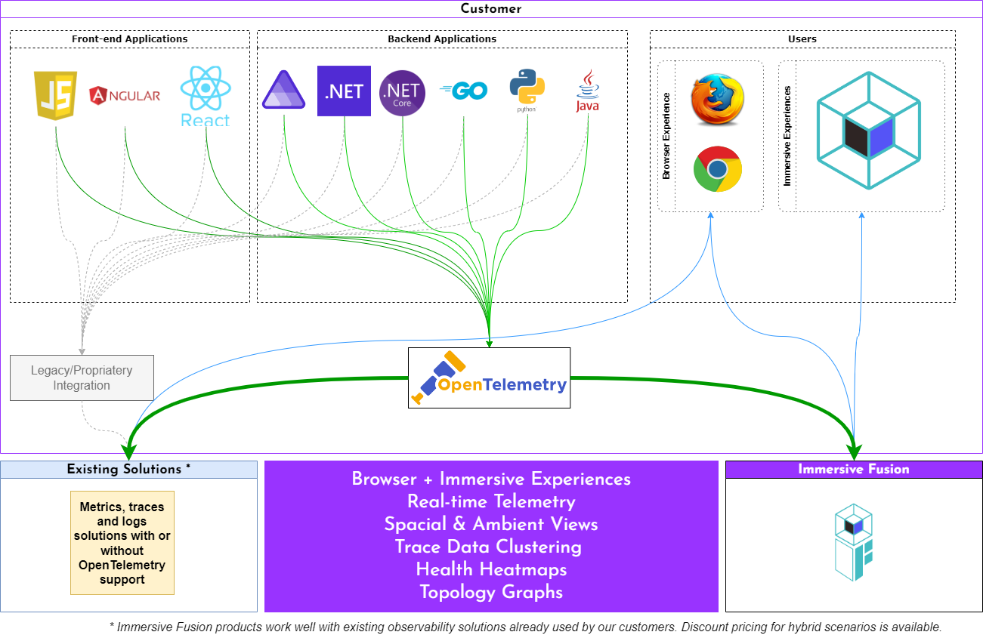Select the OpenTelemetry logo

489,378
